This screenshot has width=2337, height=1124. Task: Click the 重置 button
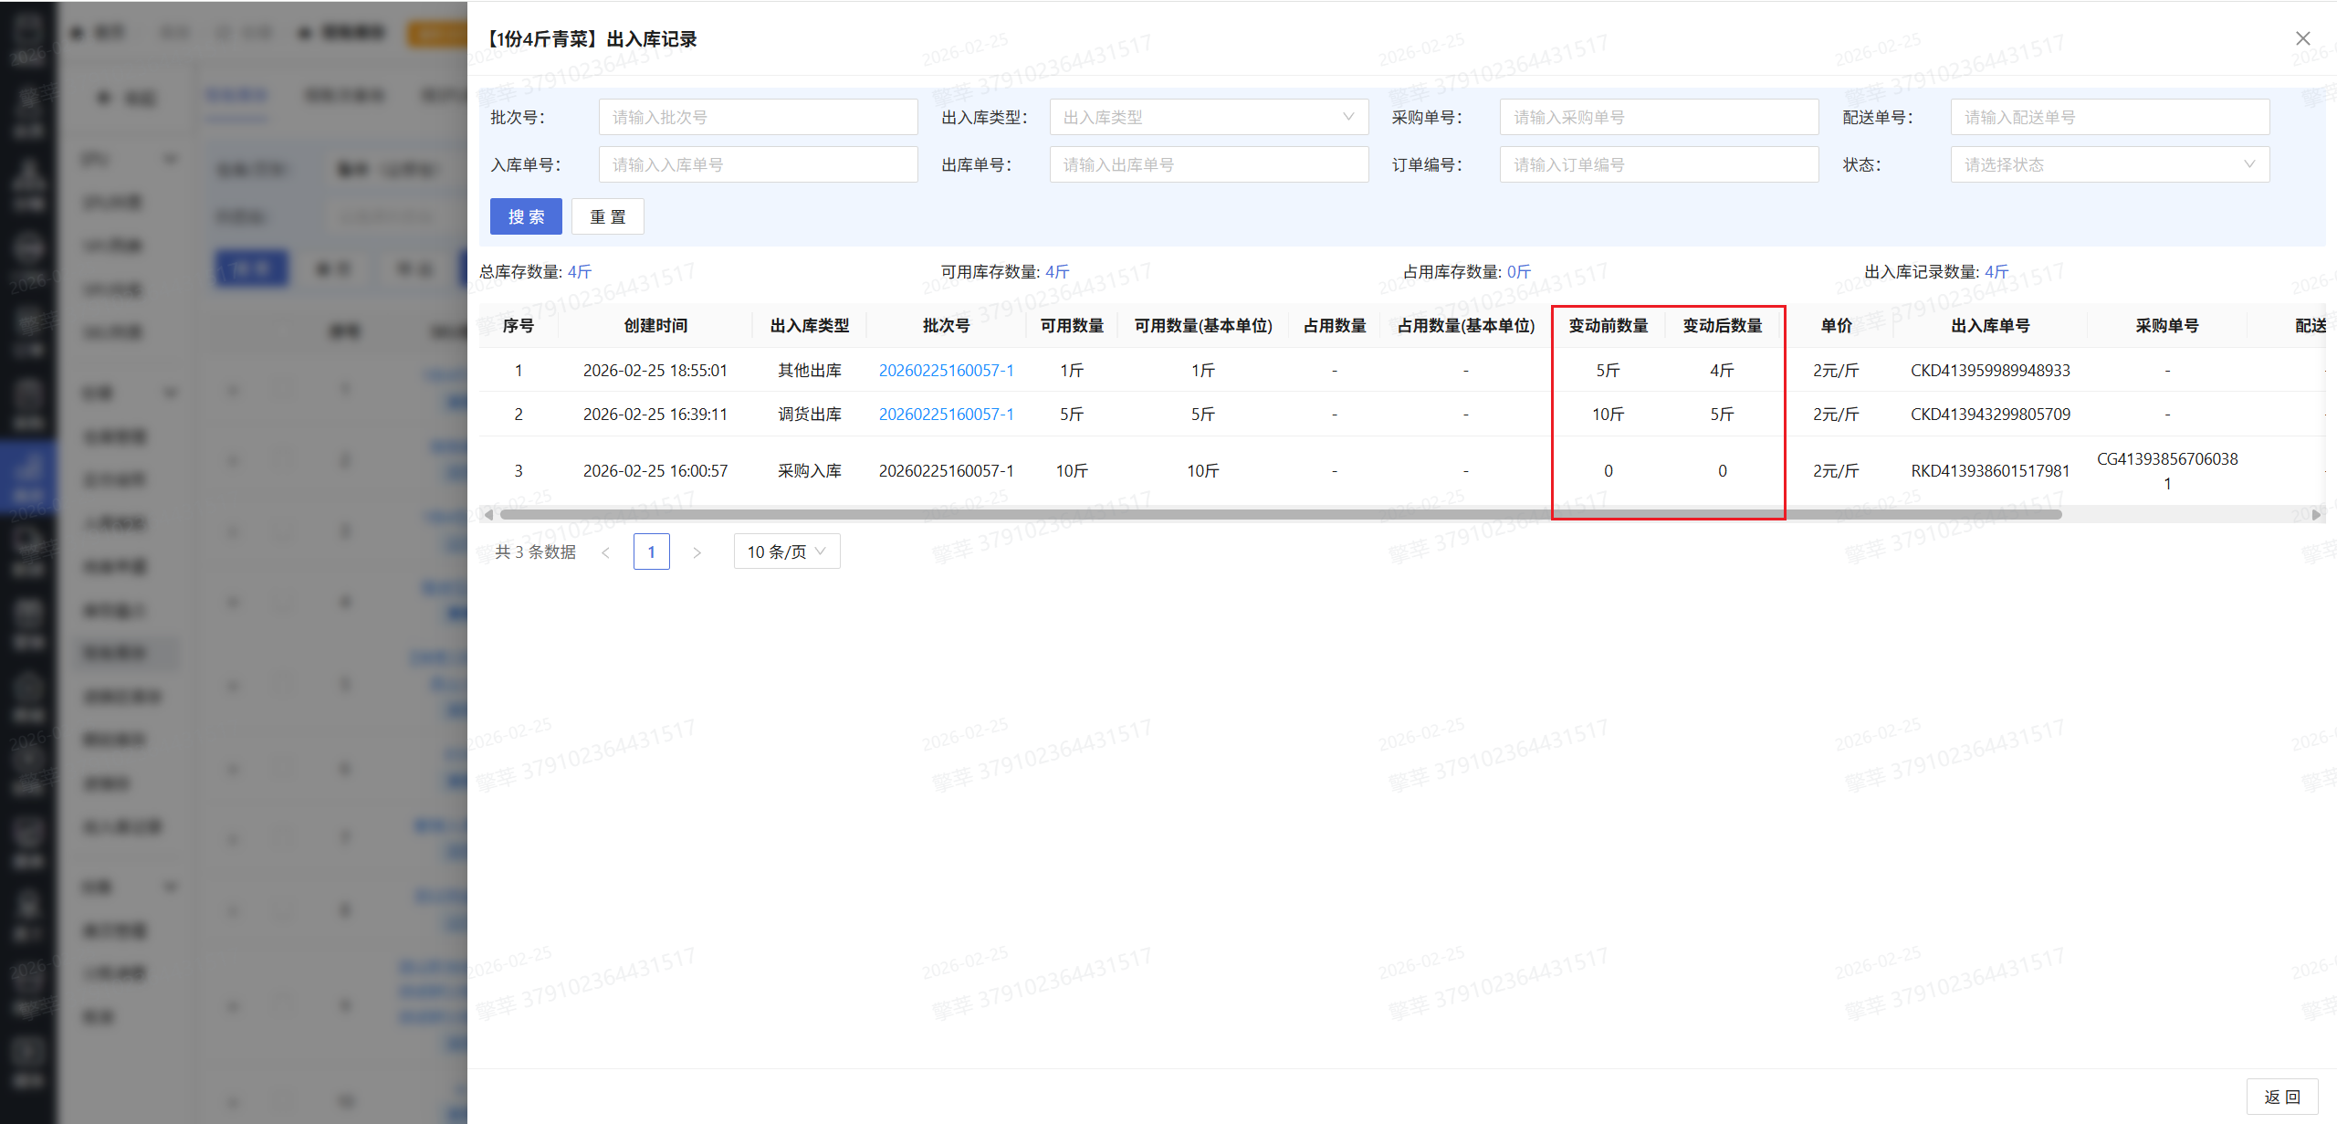coord(607,216)
